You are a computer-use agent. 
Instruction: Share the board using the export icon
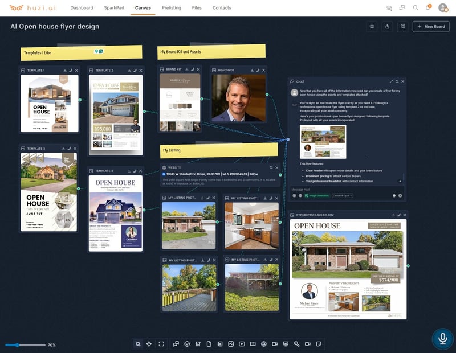point(388,26)
